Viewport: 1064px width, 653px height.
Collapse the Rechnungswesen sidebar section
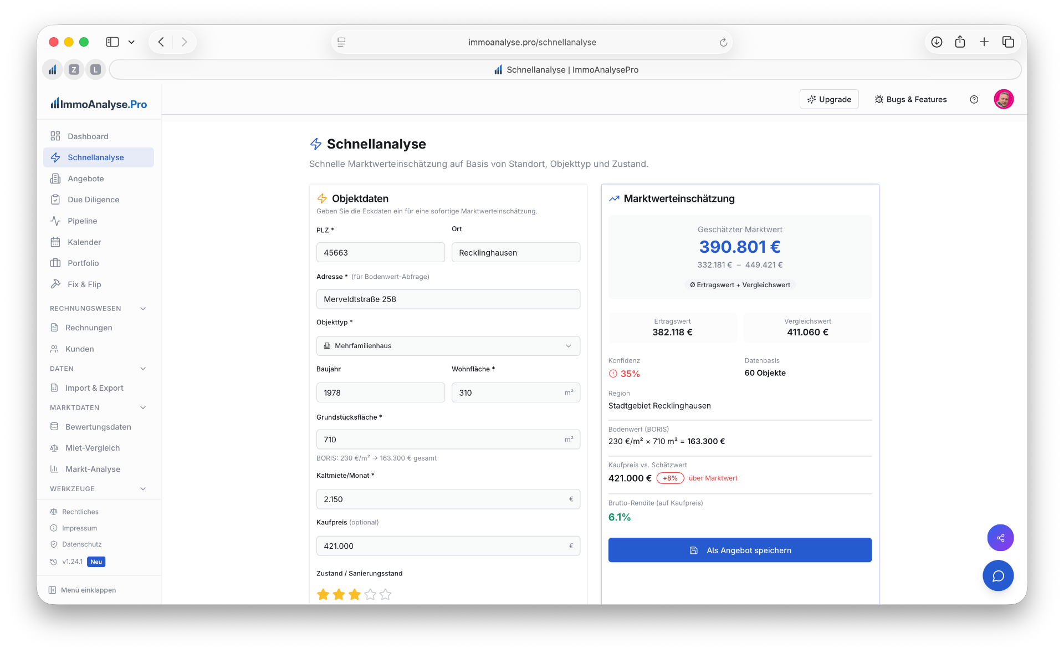143,309
